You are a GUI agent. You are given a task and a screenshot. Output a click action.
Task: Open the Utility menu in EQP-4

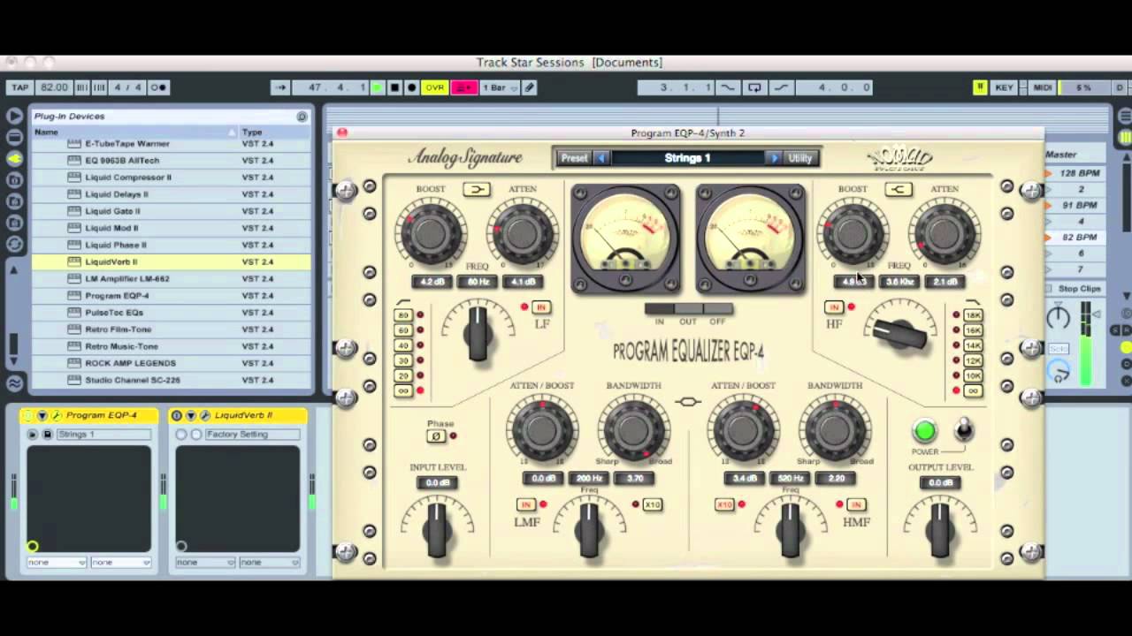pos(800,158)
